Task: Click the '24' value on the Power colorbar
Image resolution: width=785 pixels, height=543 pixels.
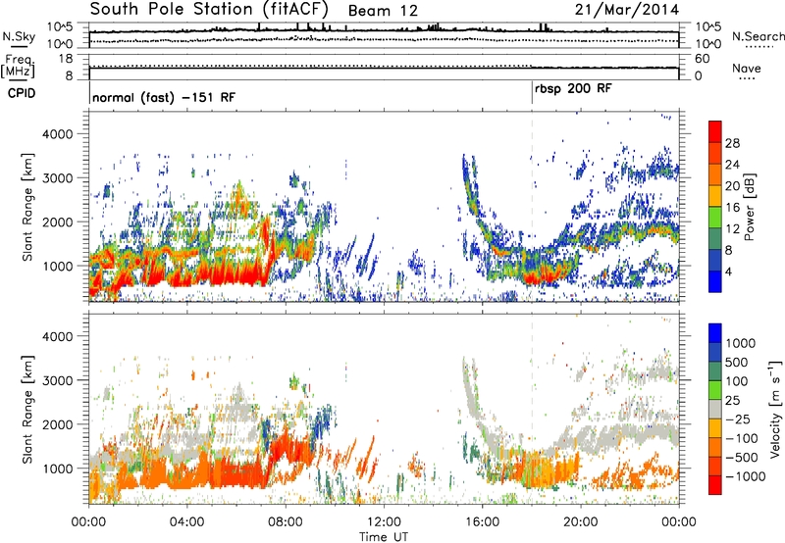Action: (x=732, y=165)
